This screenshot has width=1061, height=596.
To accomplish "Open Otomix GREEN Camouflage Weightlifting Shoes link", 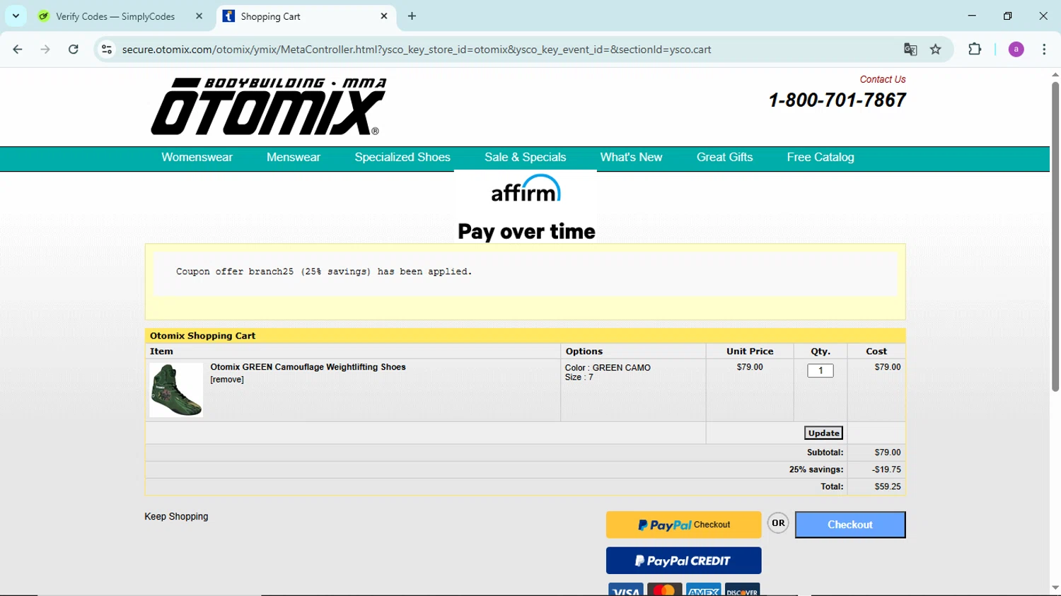I will click(308, 367).
